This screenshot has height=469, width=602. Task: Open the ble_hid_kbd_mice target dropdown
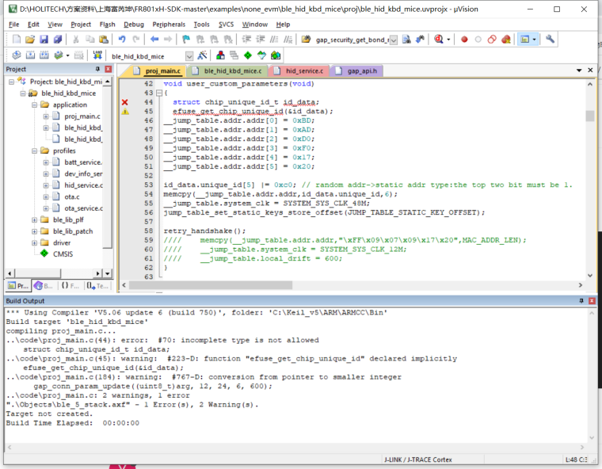click(x=189, y=56)
